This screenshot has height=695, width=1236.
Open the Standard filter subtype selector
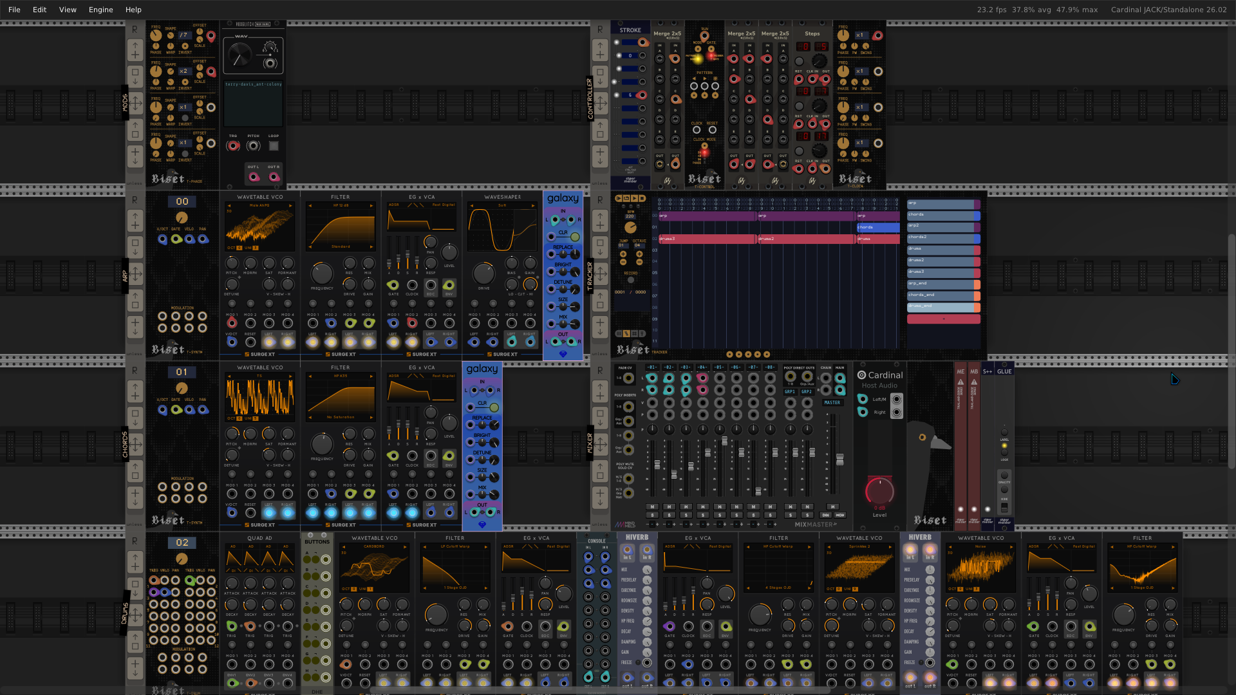click(x=341, y=246)
